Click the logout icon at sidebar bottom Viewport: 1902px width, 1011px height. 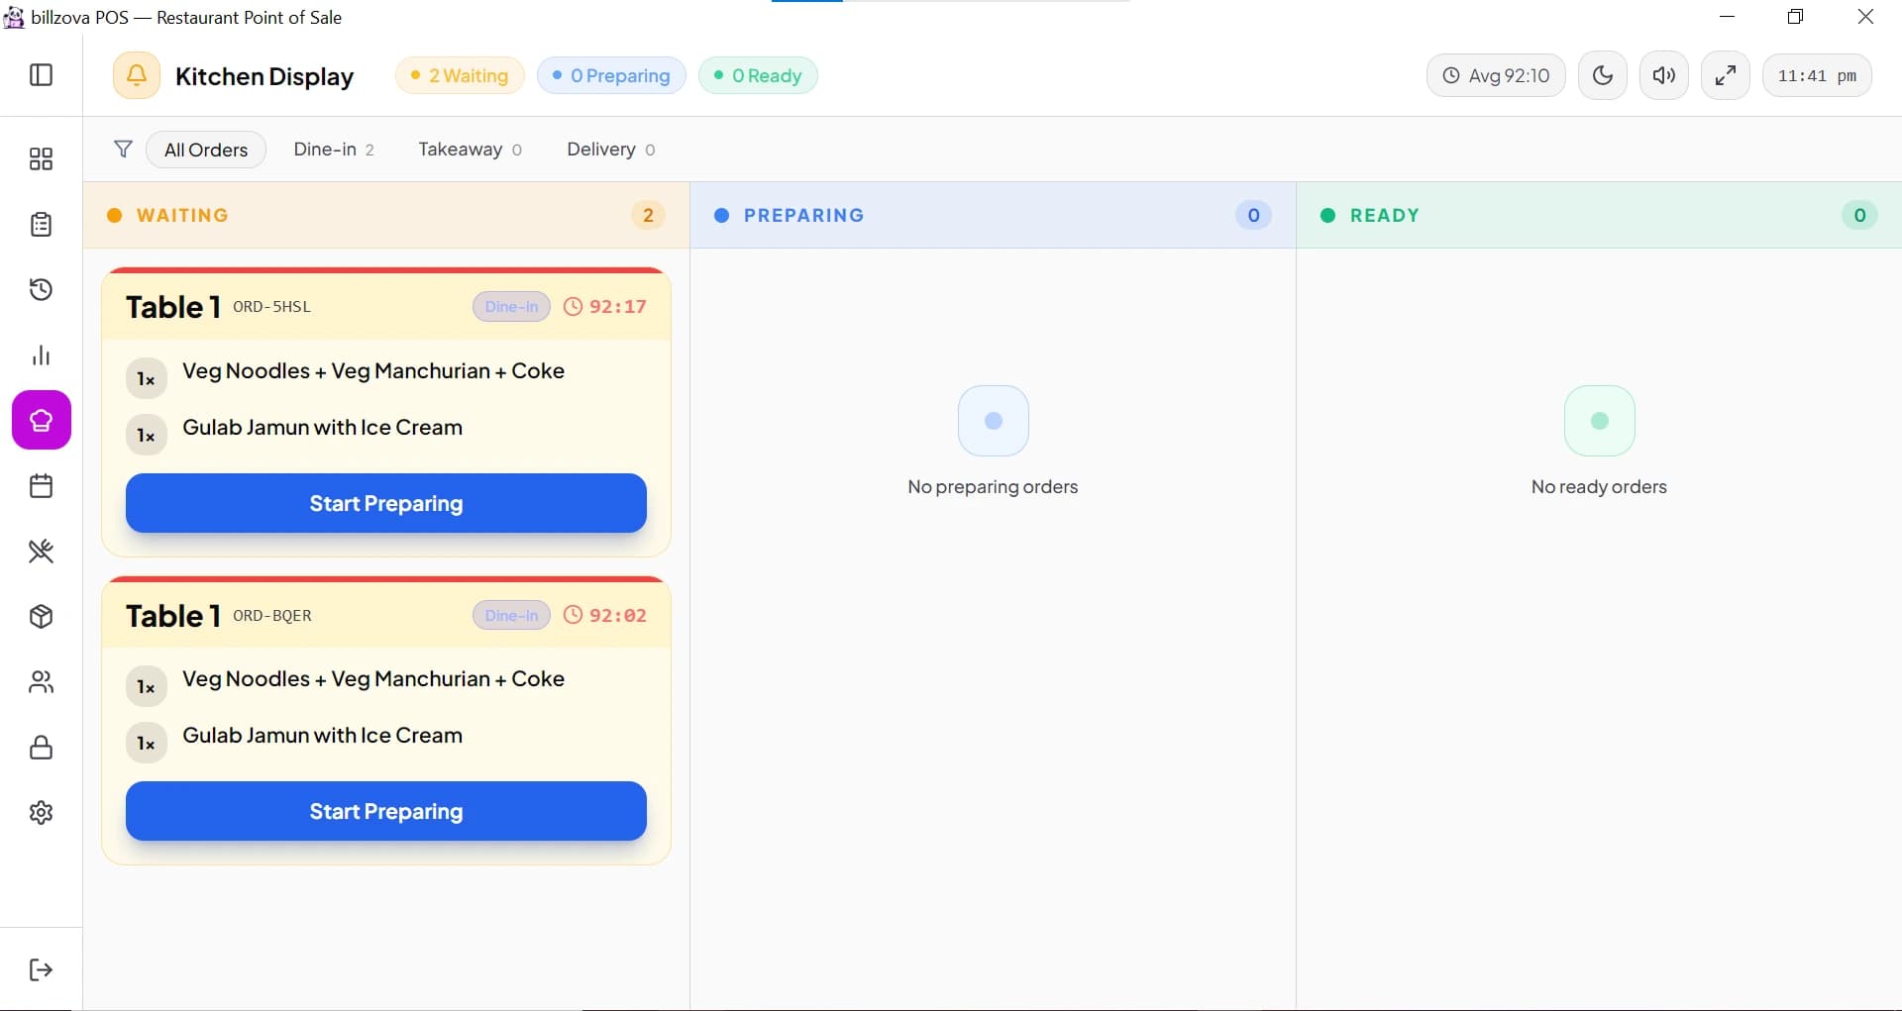coord(42,969)
